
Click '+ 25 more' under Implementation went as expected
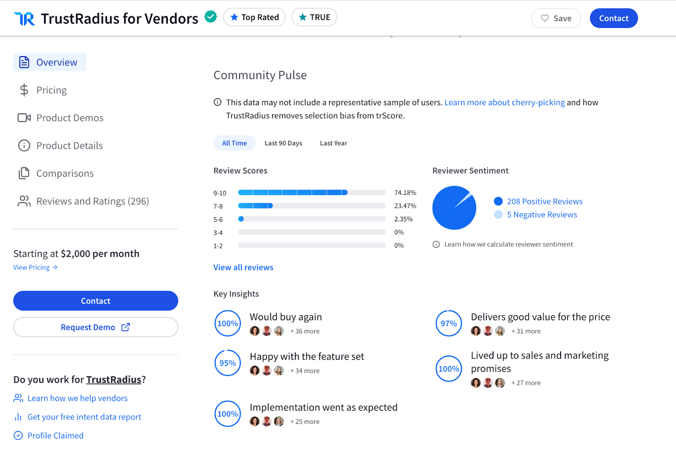click(305, 422)
